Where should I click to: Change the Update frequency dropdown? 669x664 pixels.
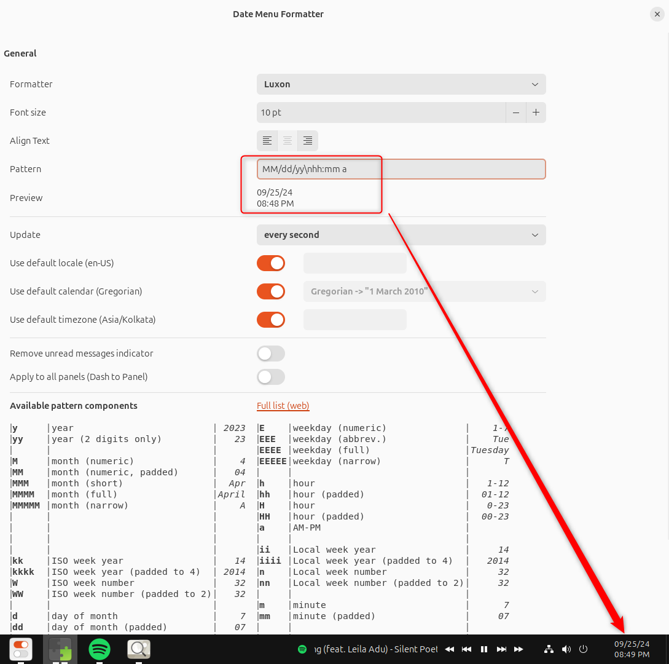401,235
